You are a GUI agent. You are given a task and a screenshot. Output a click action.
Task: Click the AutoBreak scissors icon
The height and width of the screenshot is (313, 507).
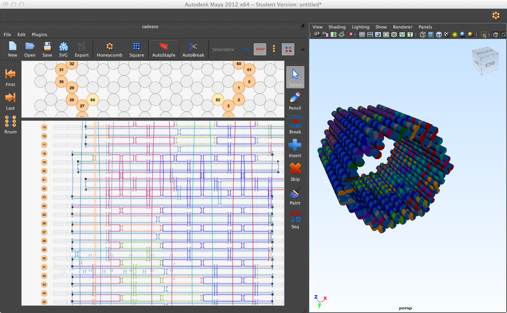(x=193, y=46)
